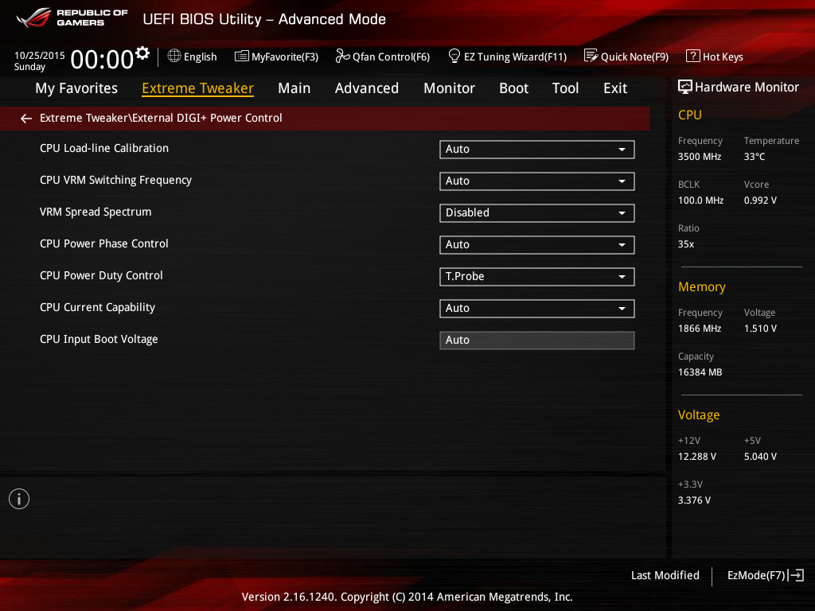815x611 pixels.
Task: Select CPU VRM Switching Frequency label
Action: 115,180
